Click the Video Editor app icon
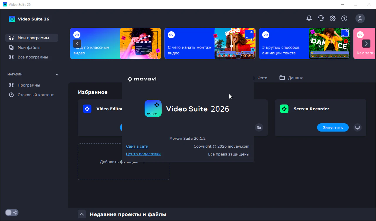376x221 pixels. tap(87, 109)
